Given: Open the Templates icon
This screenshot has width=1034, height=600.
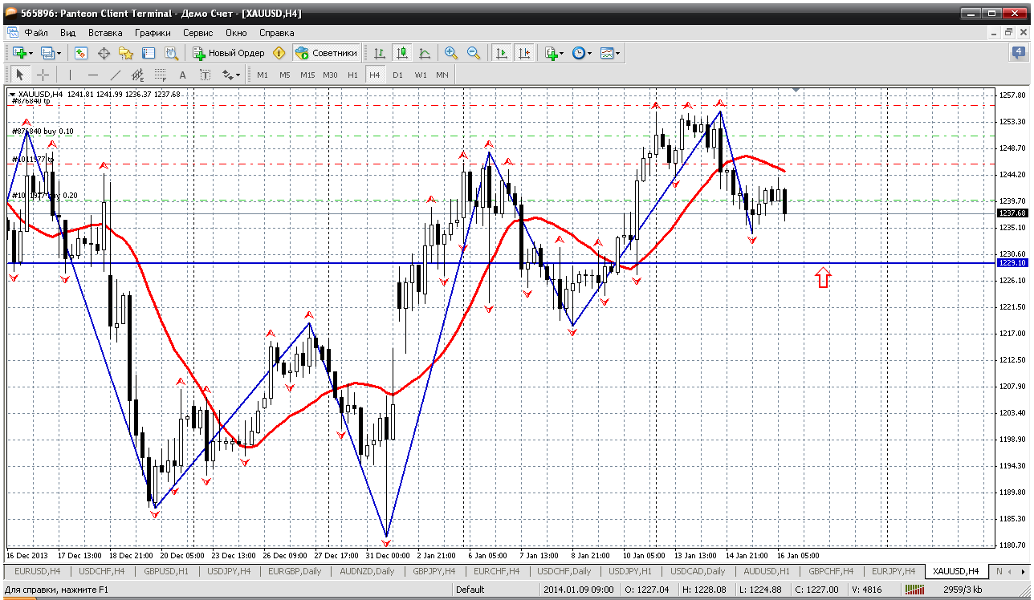Looking at the screenshot, I should (607, 53).
